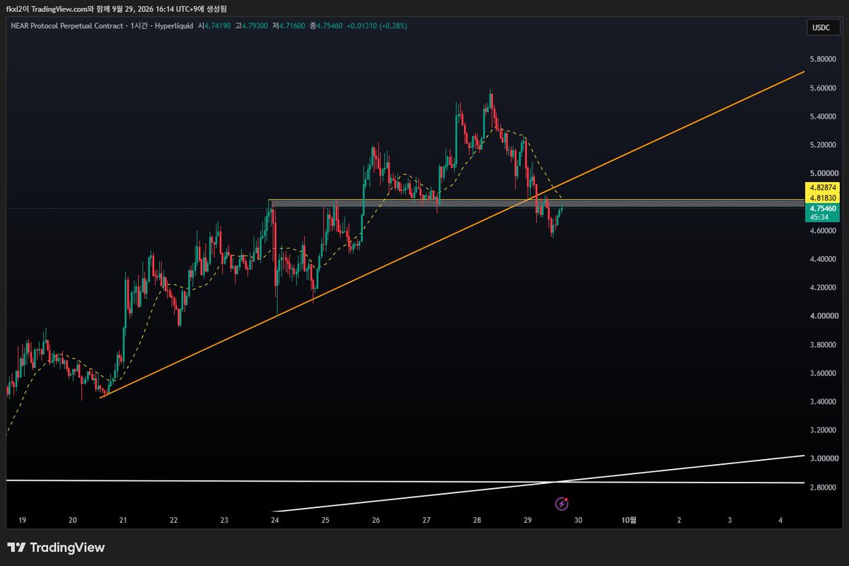Click the date 21 on time axis
This screenshot has height=566, width=849.
coord(123,520)
